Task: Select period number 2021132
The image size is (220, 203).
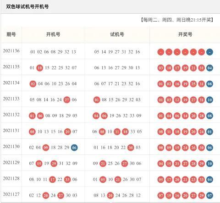Action: [11, 115]
